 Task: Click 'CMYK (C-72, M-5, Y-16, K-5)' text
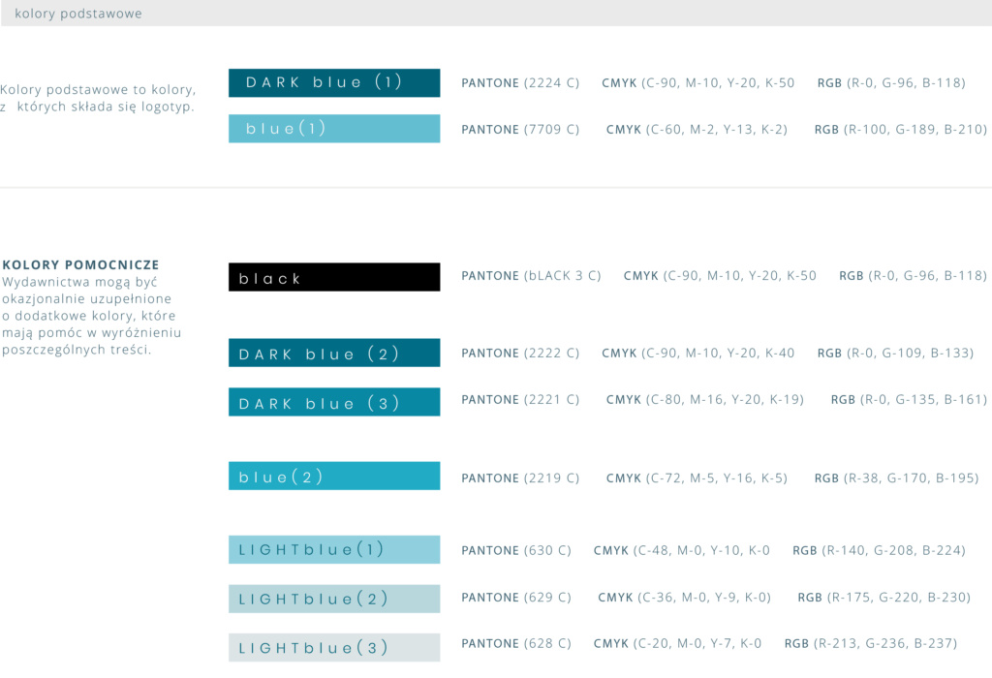click(x=697, y=478)
